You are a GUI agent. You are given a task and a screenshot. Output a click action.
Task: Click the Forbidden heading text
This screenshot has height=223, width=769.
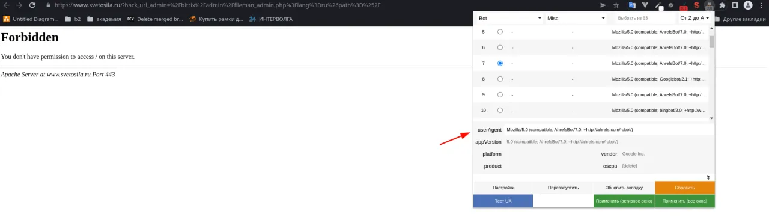[x=30, y=37]
